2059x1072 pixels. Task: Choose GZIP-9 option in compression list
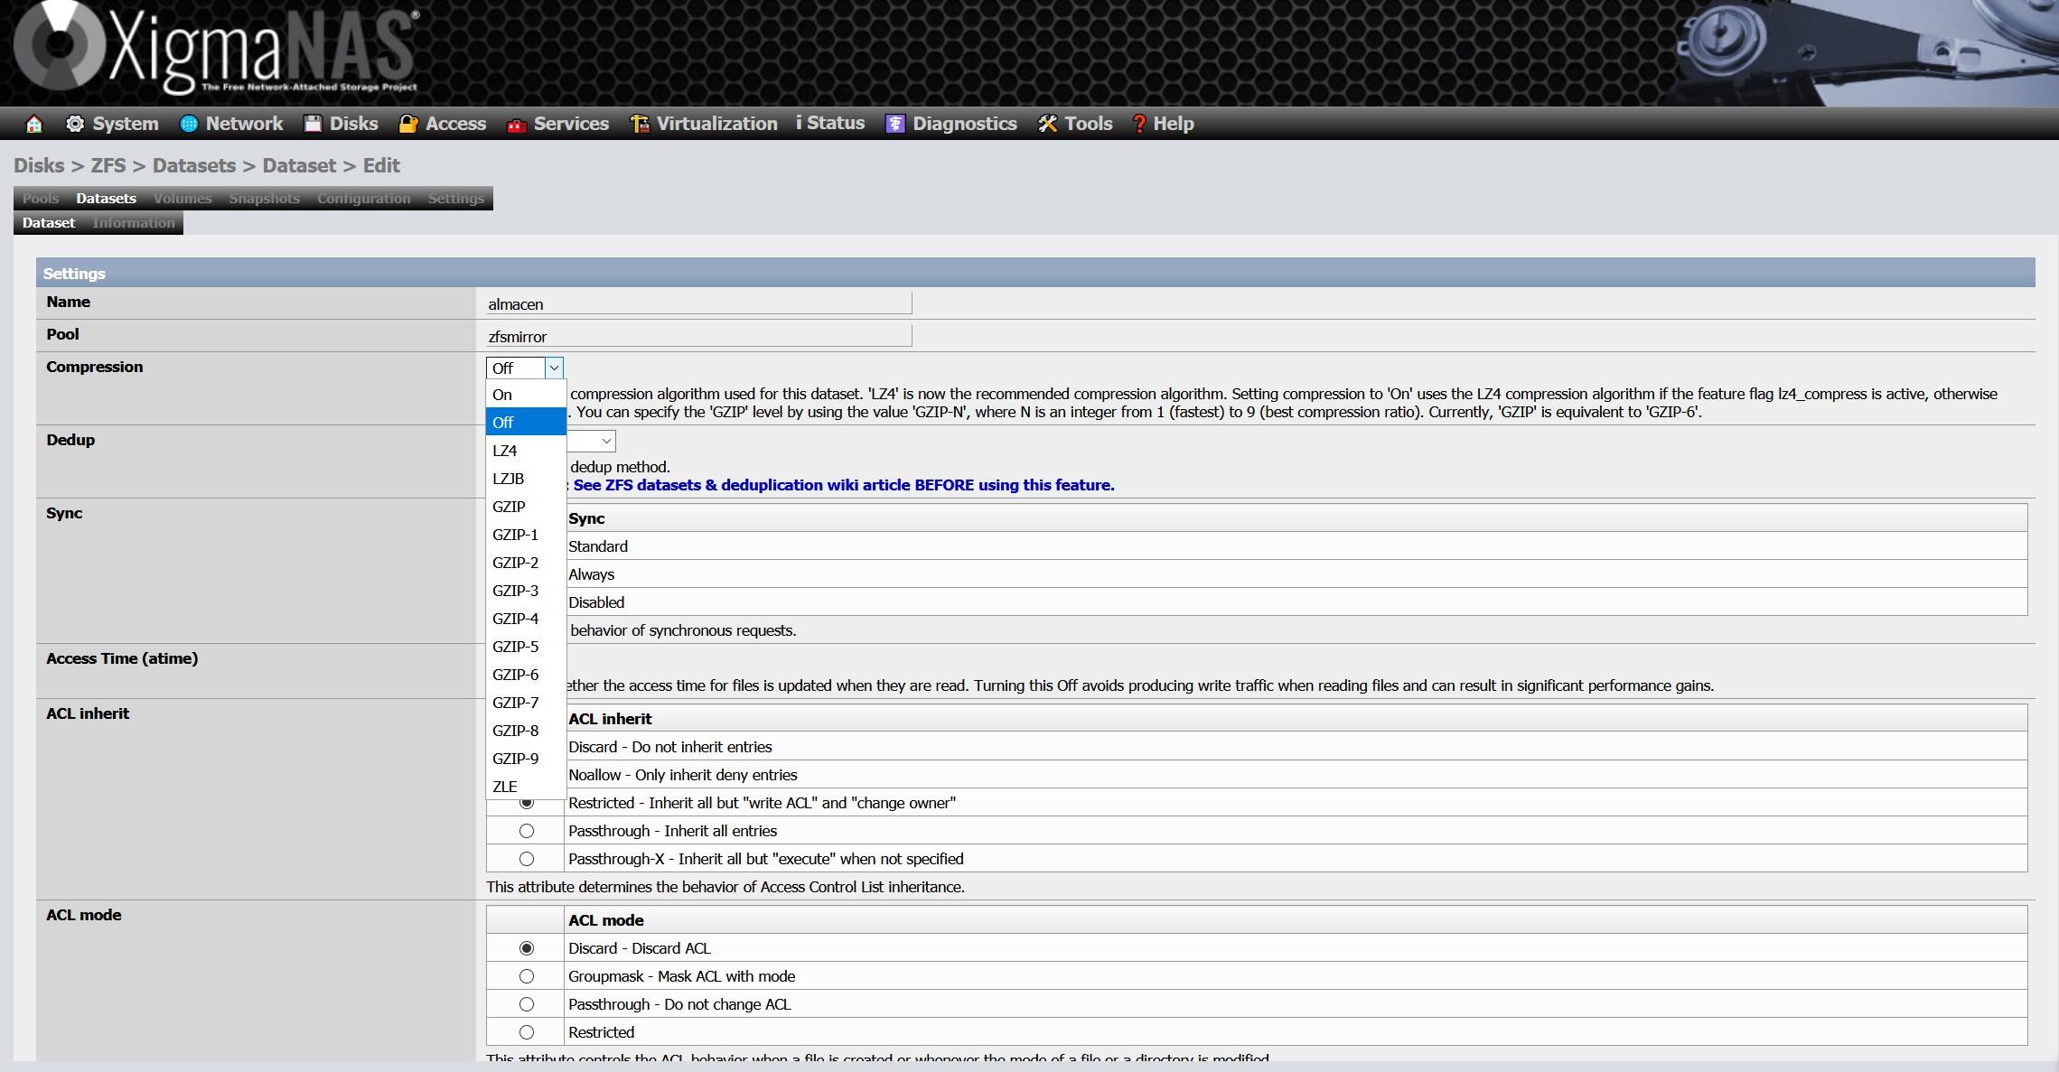point(515,759)
